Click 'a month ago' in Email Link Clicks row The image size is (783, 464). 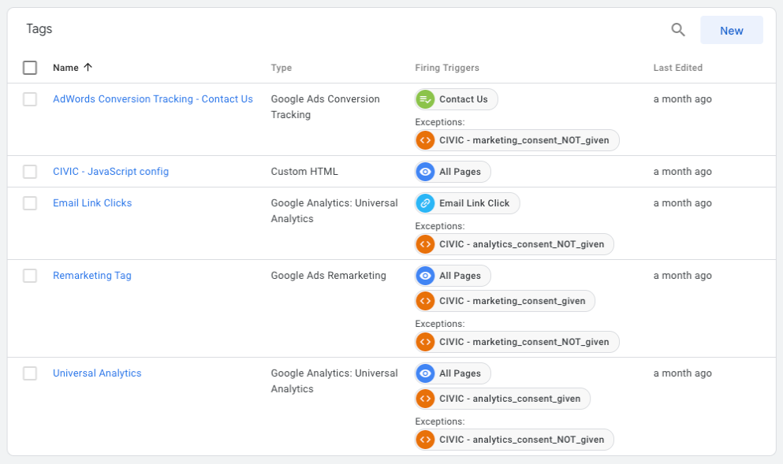(683, 202)
